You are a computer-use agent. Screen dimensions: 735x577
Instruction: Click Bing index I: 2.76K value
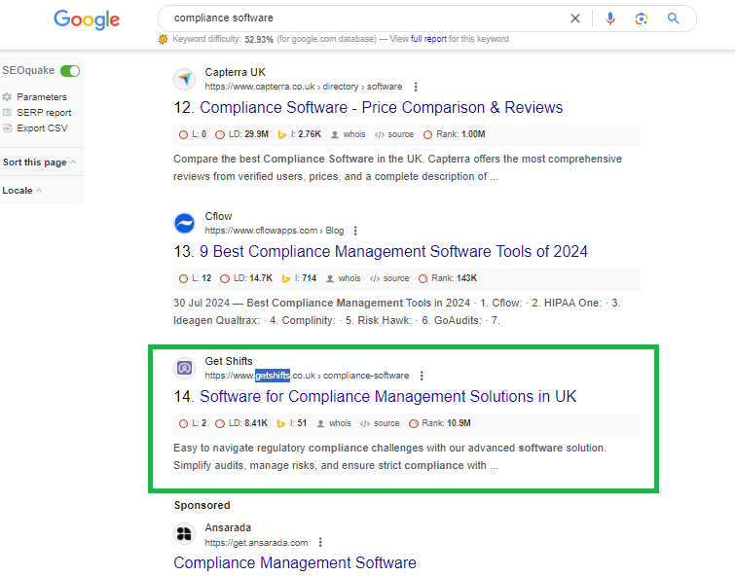tap(300, 134)
